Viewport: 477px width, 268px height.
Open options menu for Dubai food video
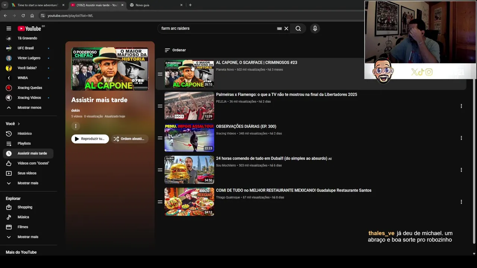[x=461, y=170]
